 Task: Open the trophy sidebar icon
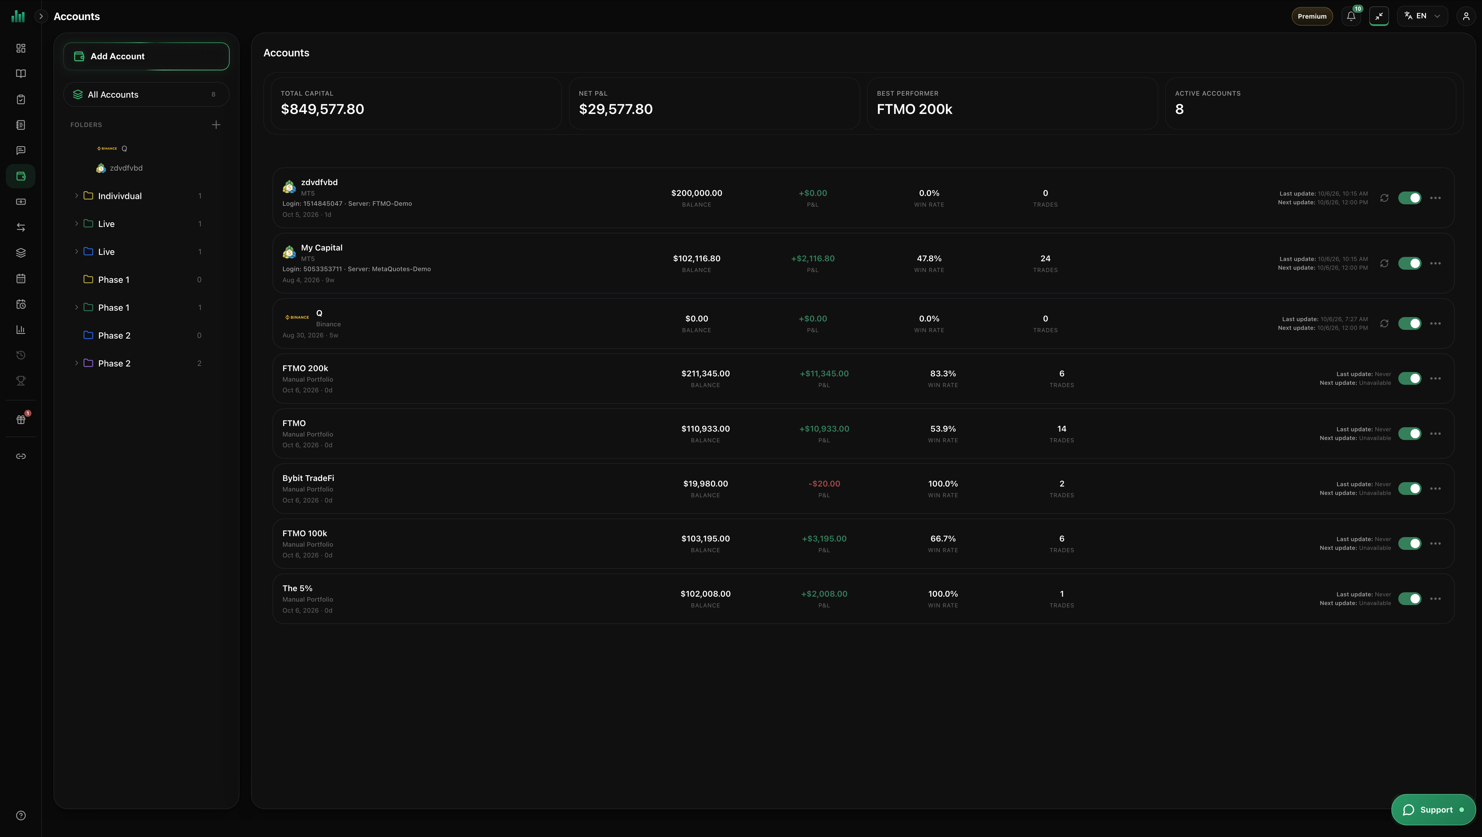(x=21, y=381)
